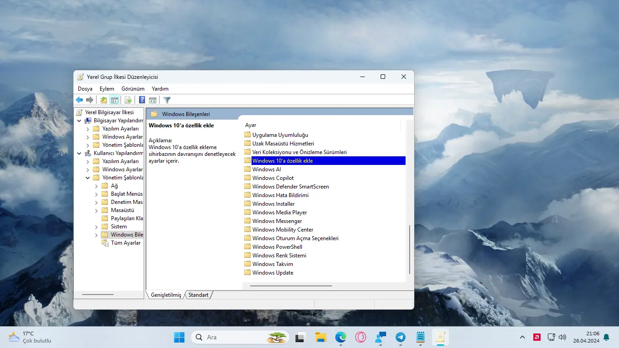Image resolution: width=619 pixels, height=348 pixels.
Task: Open the notification bell in the tray
Action: click(606, 337)
